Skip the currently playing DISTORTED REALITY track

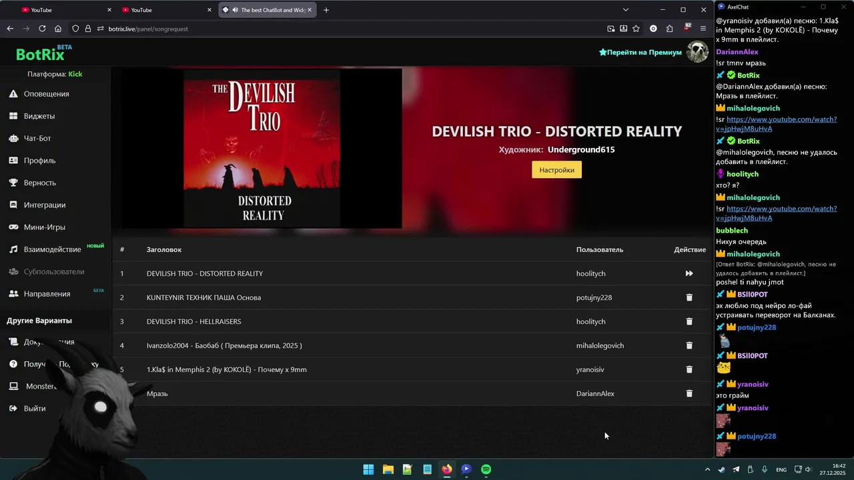[x=689, y=273]
